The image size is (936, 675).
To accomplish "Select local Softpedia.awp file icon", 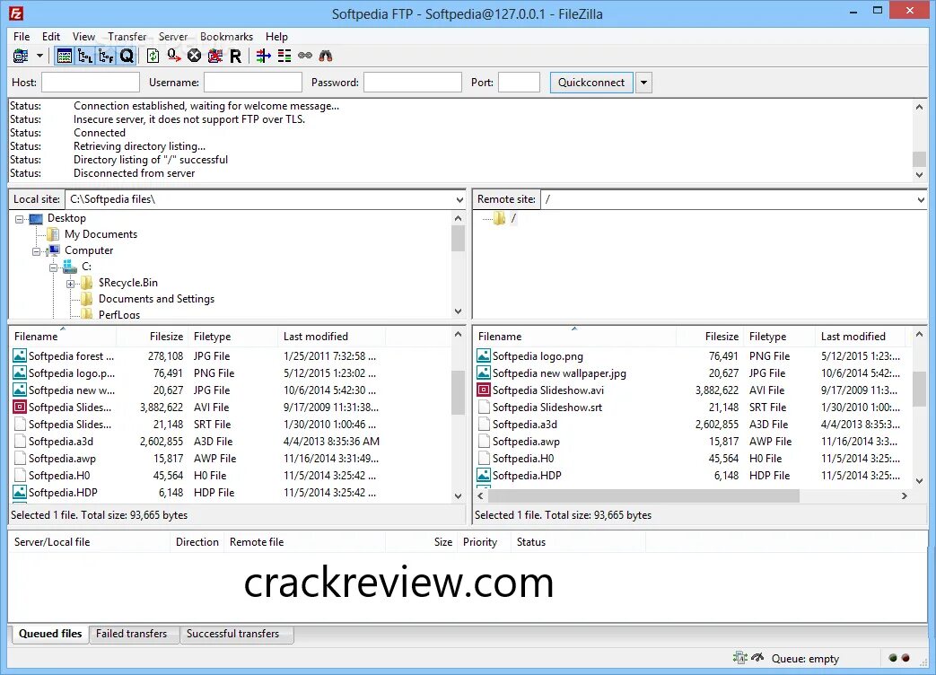I will [20, 459].
